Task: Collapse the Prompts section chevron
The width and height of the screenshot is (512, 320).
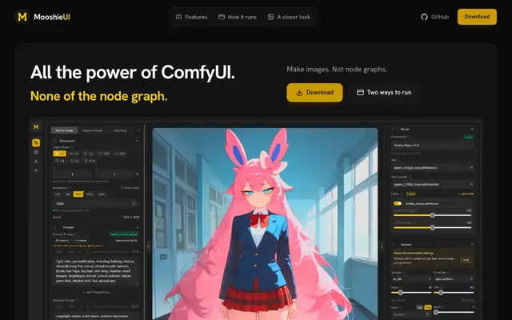Action: click(137, 227)
